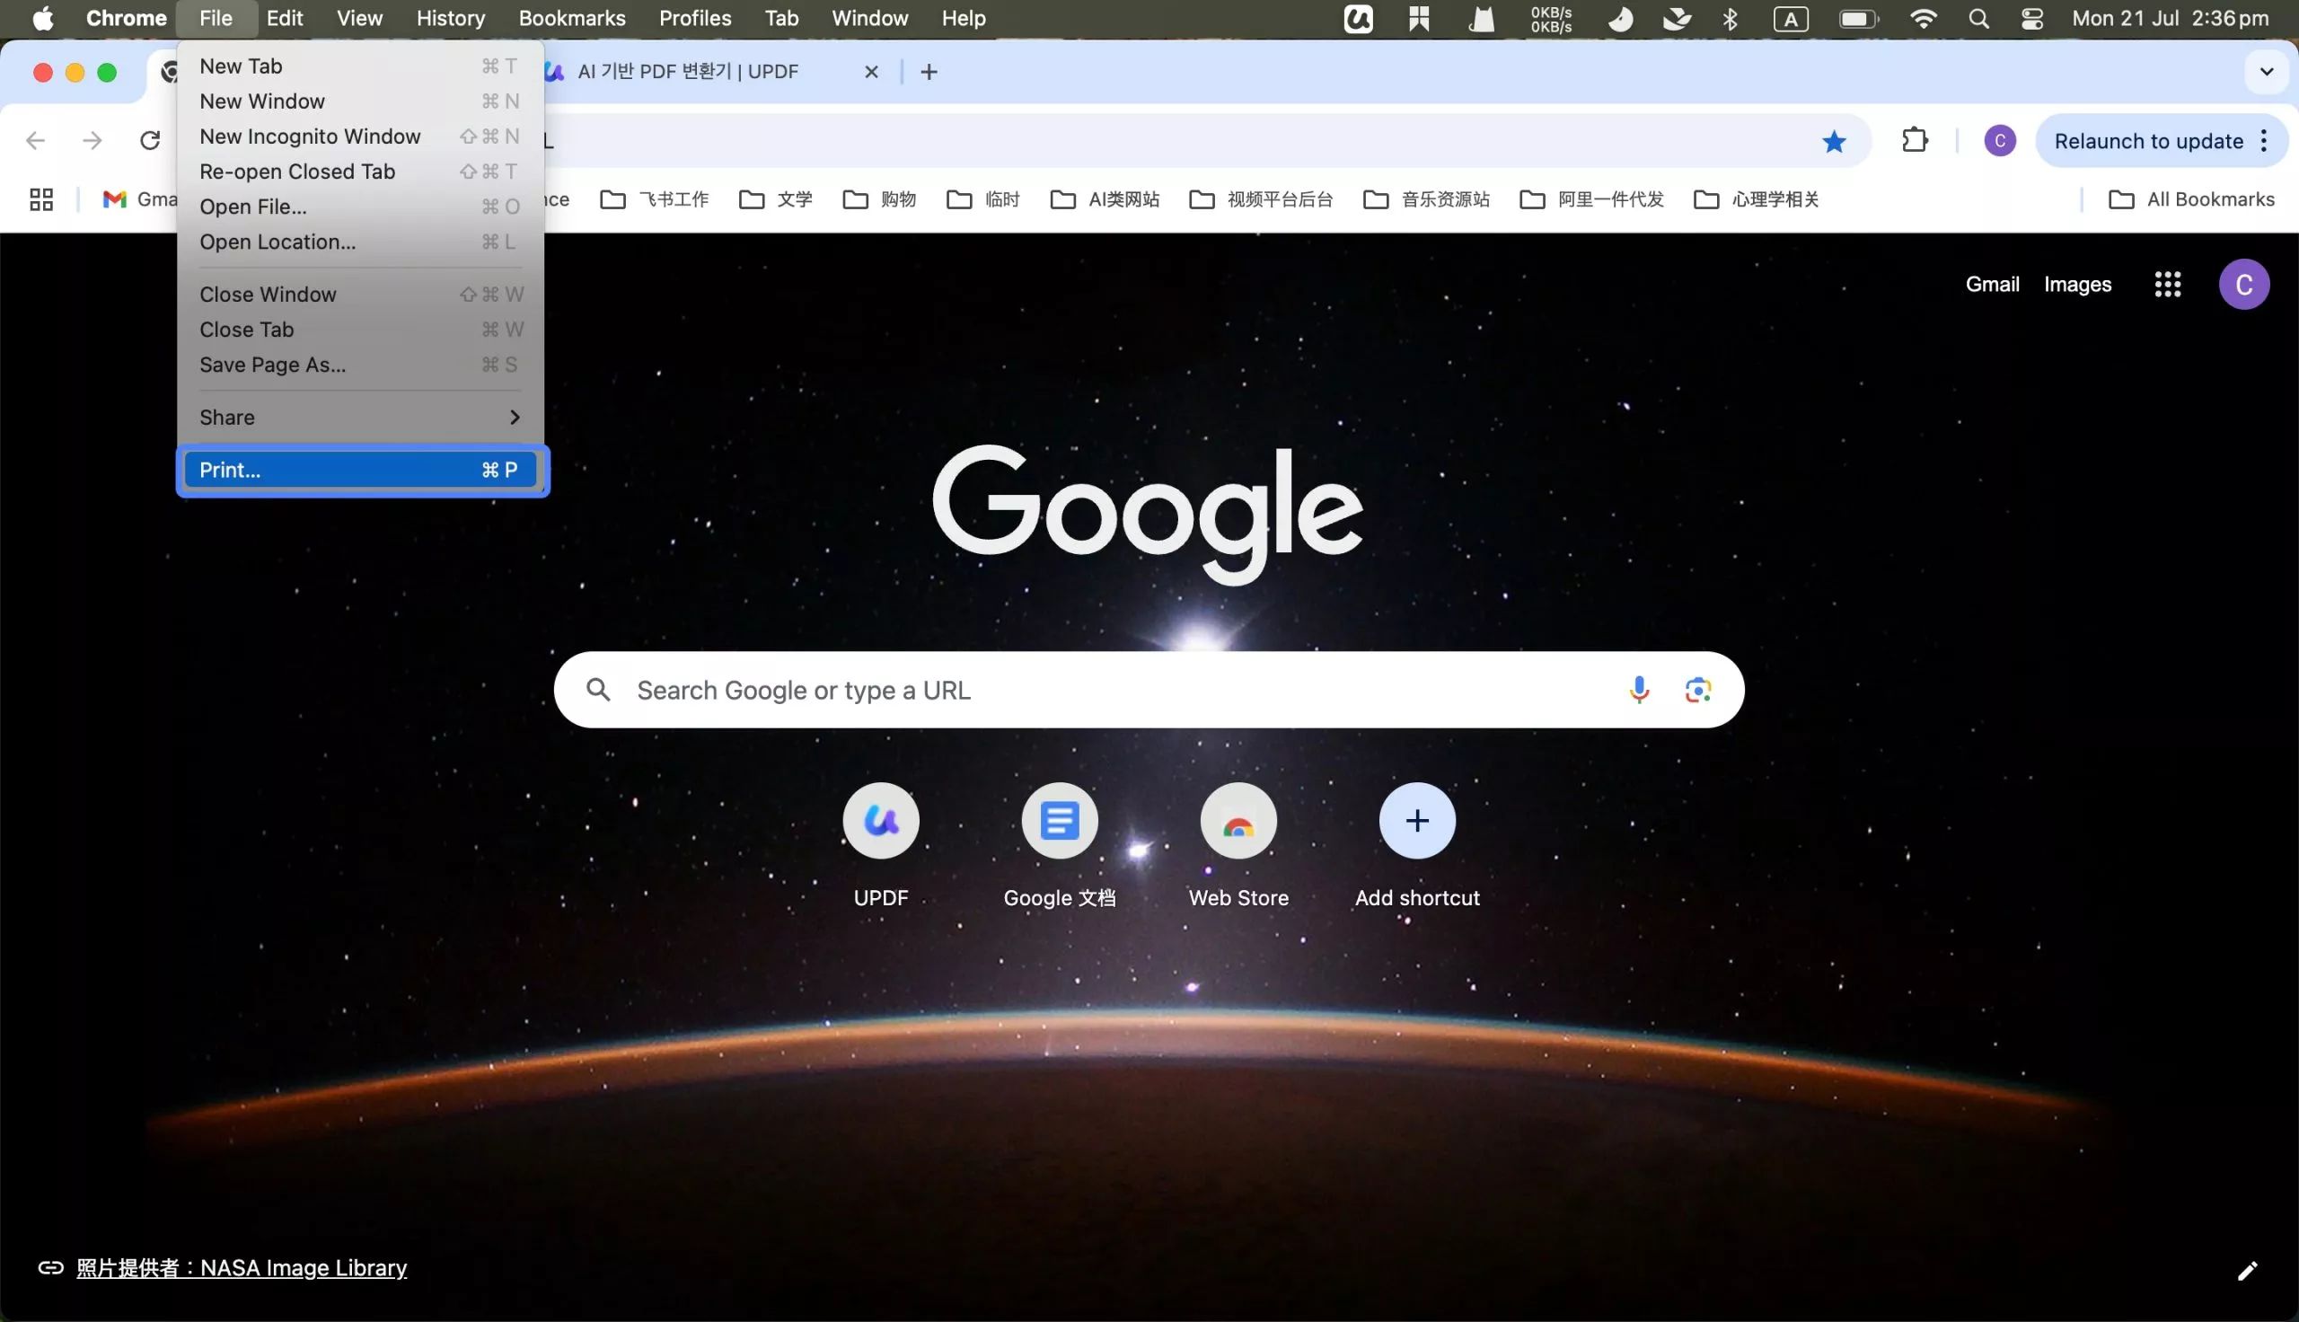Viewport: 2299px width, 1322px height.
Task: Reload the page with the refresh icon
Action: 150,141
